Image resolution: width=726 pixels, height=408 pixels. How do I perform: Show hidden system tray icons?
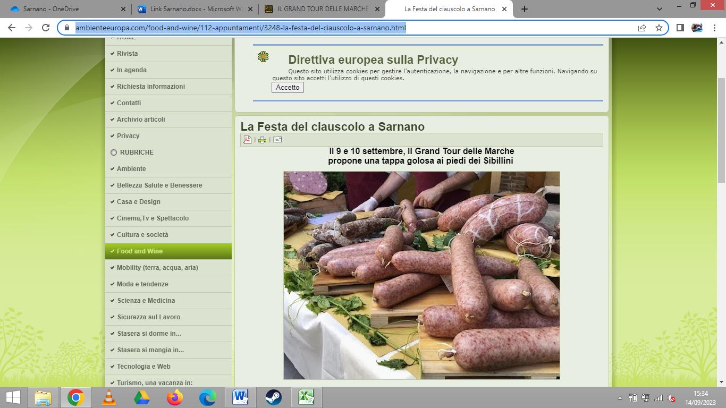[x=619, y=398]
